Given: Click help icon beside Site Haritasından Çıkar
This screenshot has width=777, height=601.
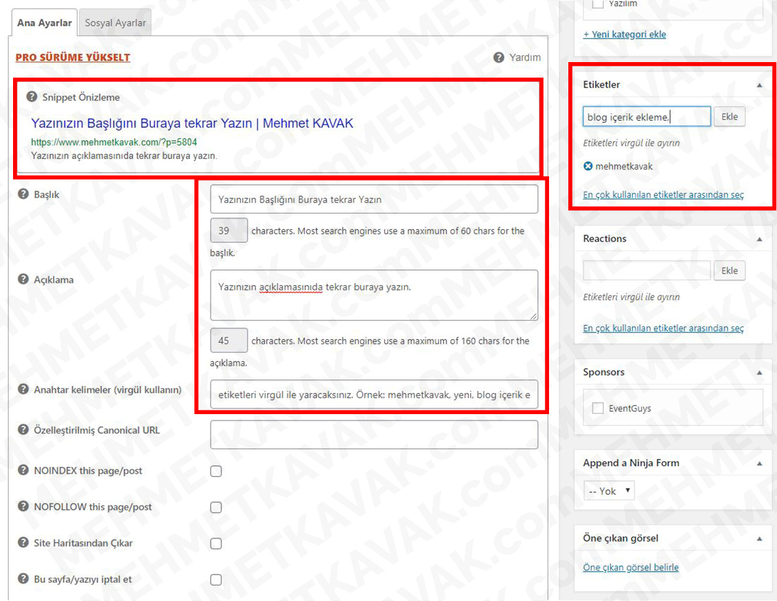Looking at the screenshot, I should coord(24,543).
